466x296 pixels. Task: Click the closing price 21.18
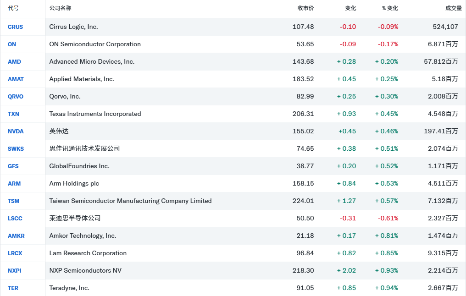pos(305,236)
